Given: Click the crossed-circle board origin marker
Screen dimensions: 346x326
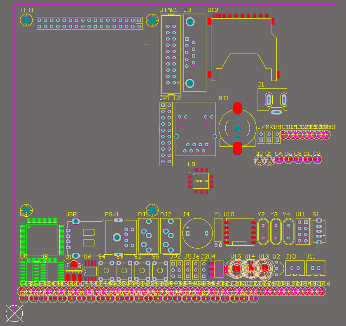Looking at the screenshot, I should pos(14,314).
